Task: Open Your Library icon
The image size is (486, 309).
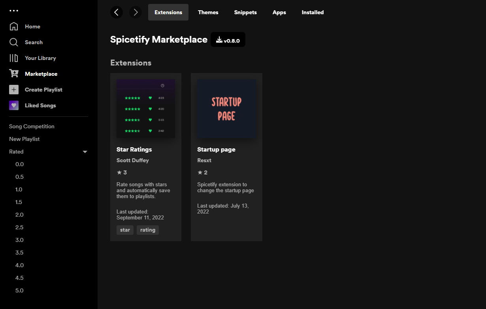Action: [14, 58]
